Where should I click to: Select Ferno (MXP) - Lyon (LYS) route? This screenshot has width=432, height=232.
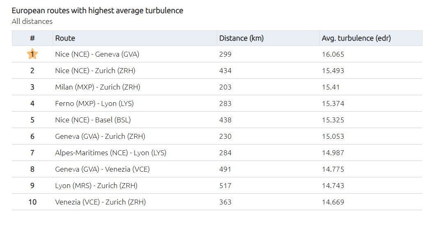pyautogui.click(x=94, y=103)
